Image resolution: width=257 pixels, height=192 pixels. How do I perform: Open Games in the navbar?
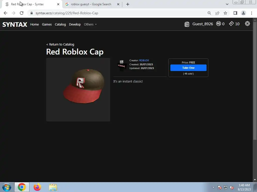47,24
